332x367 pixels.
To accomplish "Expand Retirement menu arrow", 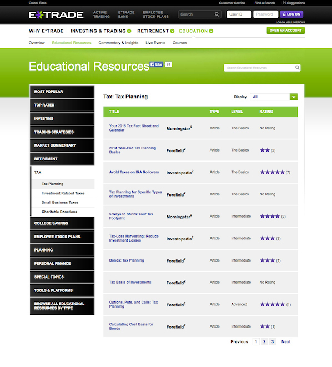I will pyautogui.click(x=172, y=31).
